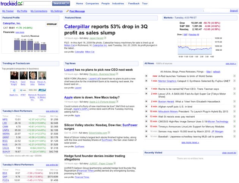Open Caterpillar headline link in Featured News
239x183 pixels.
click(77, 26)
